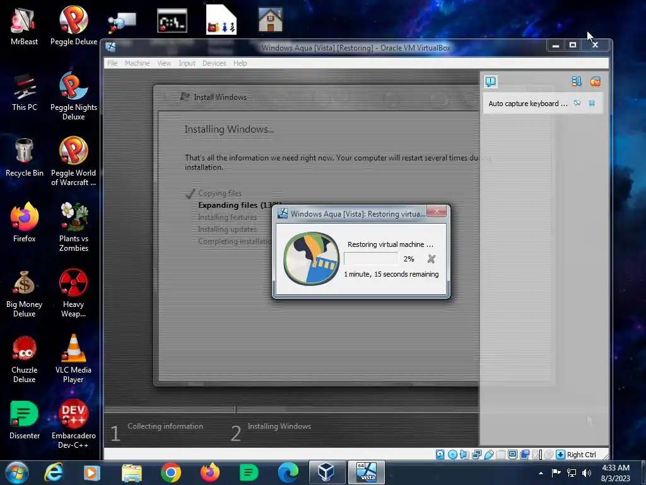
Task: Launch Microsoft Edge from the taskbar
Action: pyautogui.click(x=288, y=472)
